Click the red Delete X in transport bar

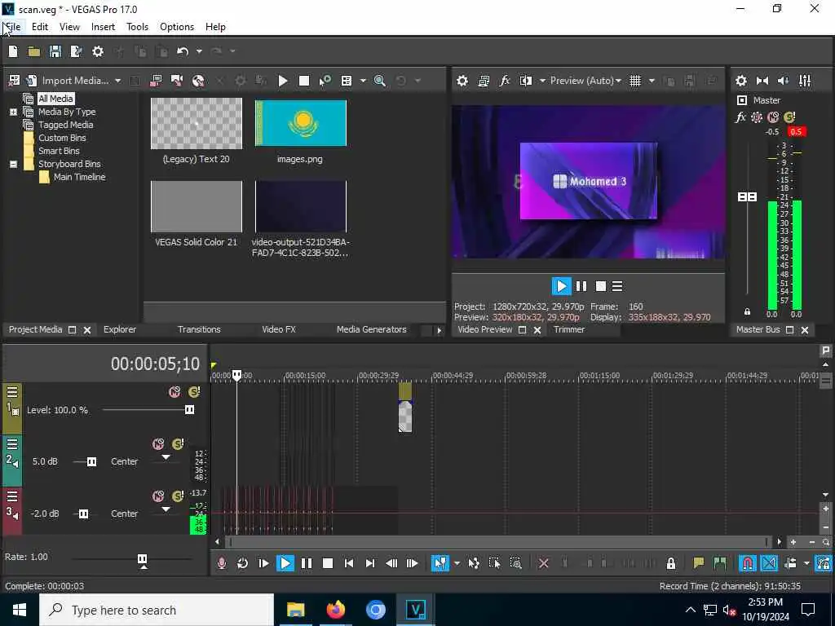543,563
